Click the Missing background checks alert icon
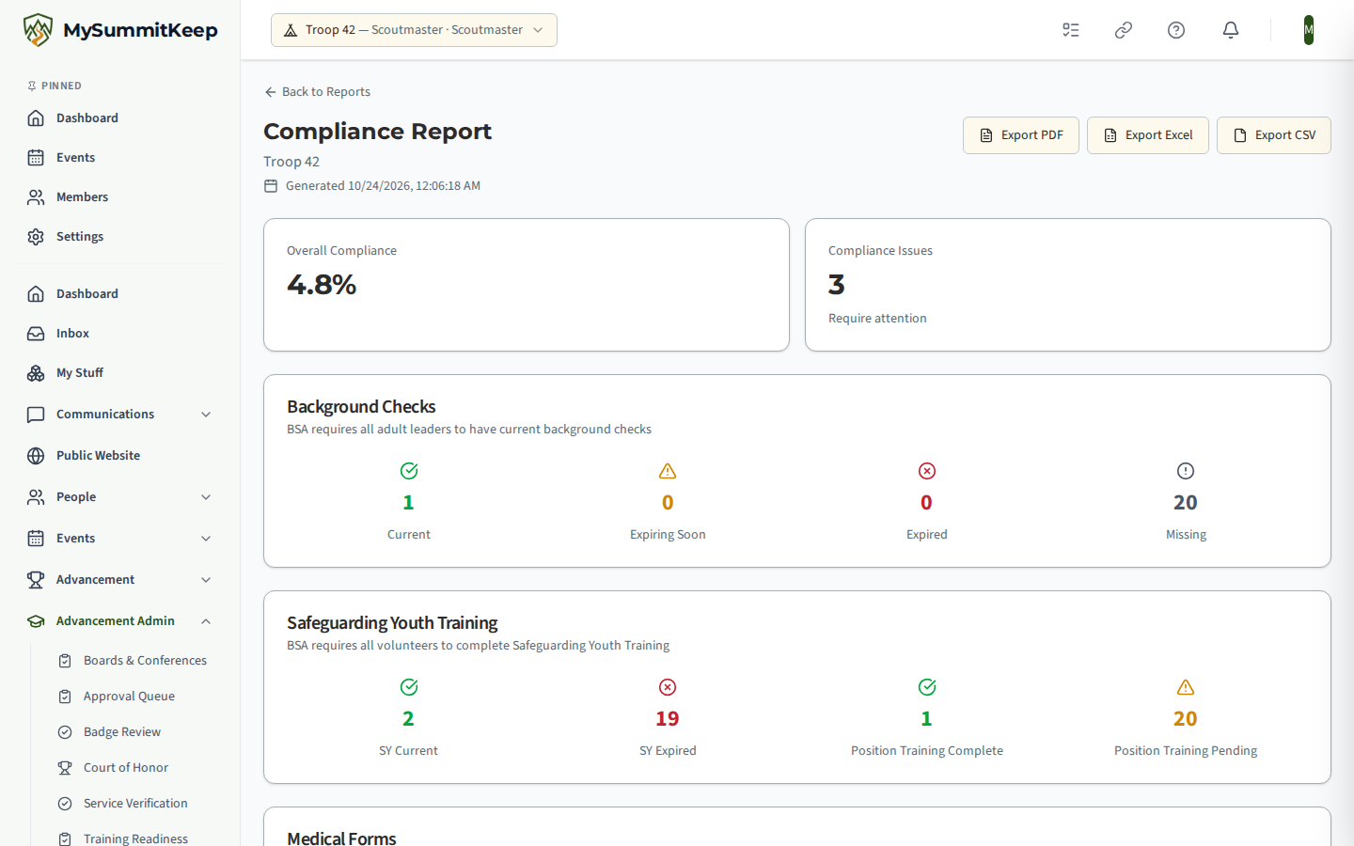Screen dimensions: 1354x846 point(1186,471)
